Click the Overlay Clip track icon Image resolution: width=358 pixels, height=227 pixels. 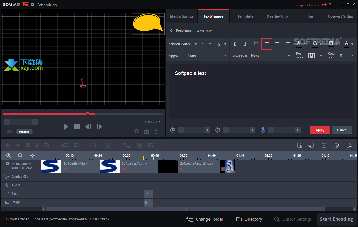click(7, 176)
